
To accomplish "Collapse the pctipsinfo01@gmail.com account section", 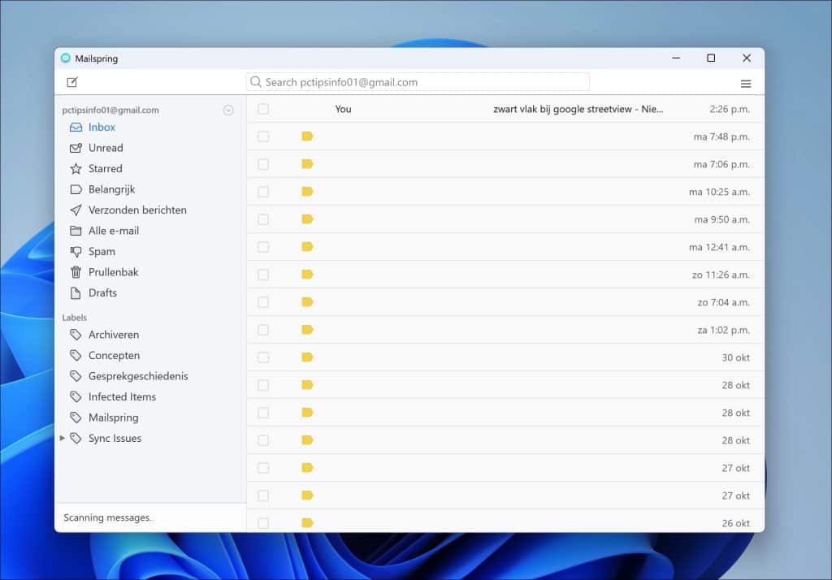I will pyautogui.click(x=228, y=110).
